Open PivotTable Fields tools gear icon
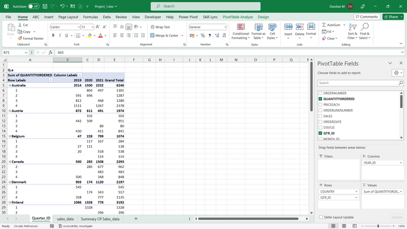This screenshot has width=407, height=229. 396,73
